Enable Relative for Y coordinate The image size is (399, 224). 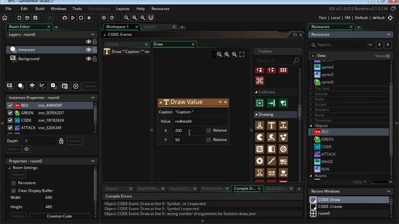click(x=209, y=140)
